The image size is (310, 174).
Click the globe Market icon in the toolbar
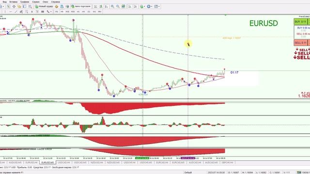point(67,6)
